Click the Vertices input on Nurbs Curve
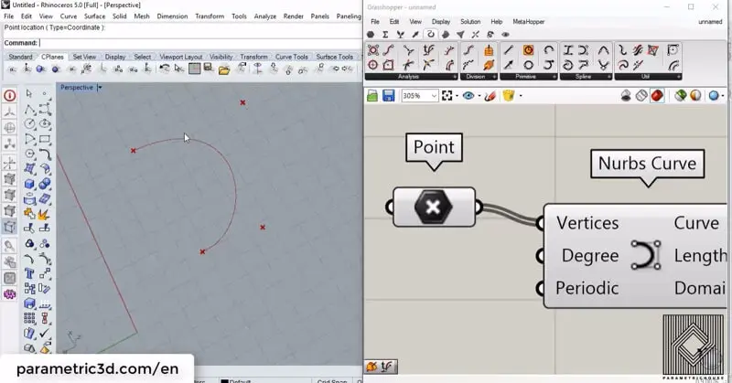This screenshot has height=383, width=732. [542, 223]
